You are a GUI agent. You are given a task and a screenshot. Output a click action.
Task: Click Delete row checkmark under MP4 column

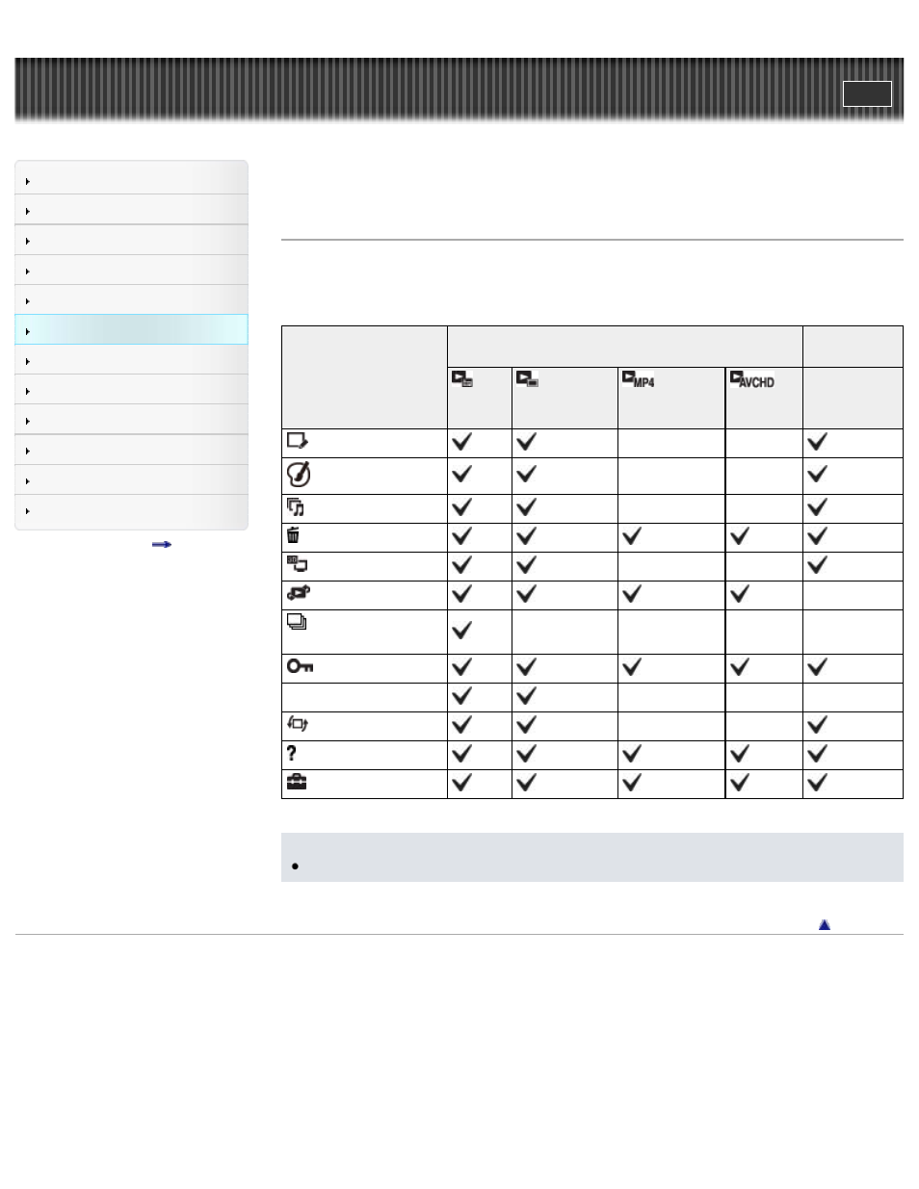pyautogui.click(x=631, y=535)
